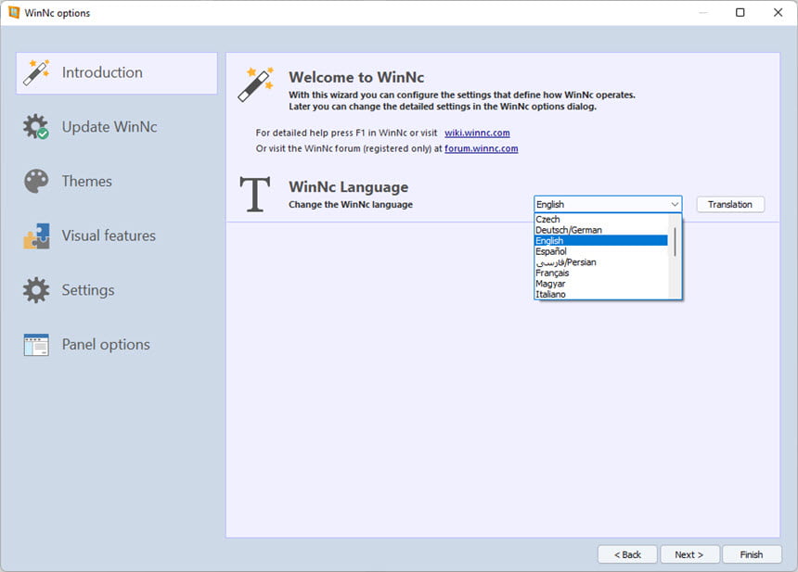The height and width of the screenshot is (572, 798).
Task: Pick Español in the language list
Action: (x=601, y=251)
